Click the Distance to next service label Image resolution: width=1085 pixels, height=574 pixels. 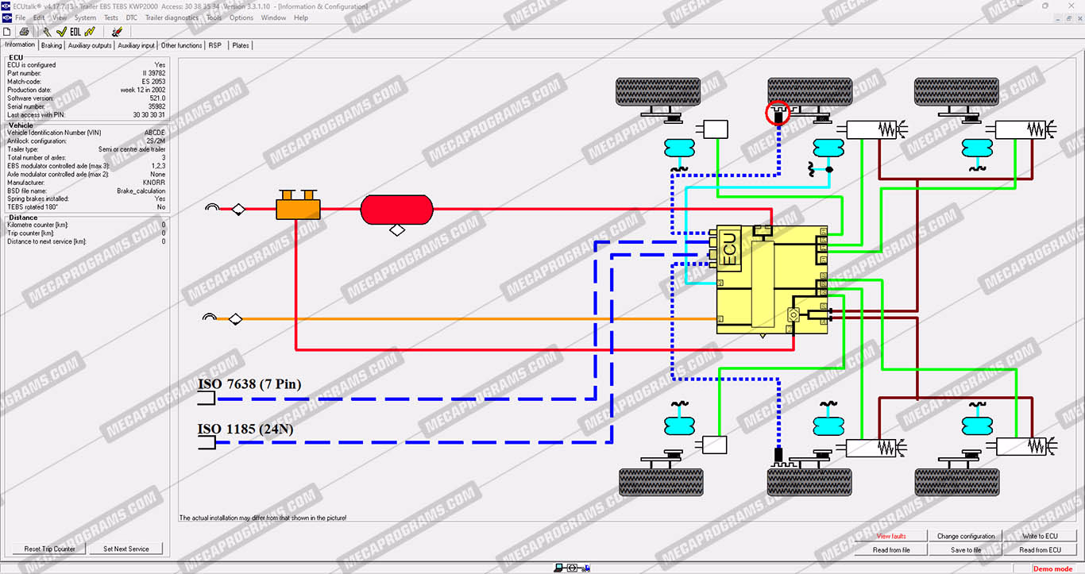[x=47, y=241]
